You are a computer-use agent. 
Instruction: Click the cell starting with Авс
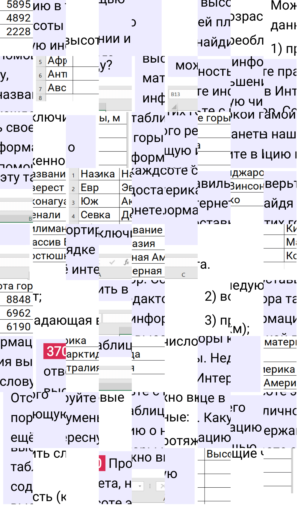click(59, 88)
